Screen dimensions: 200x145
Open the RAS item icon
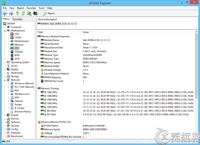click(x=12, y=90)
